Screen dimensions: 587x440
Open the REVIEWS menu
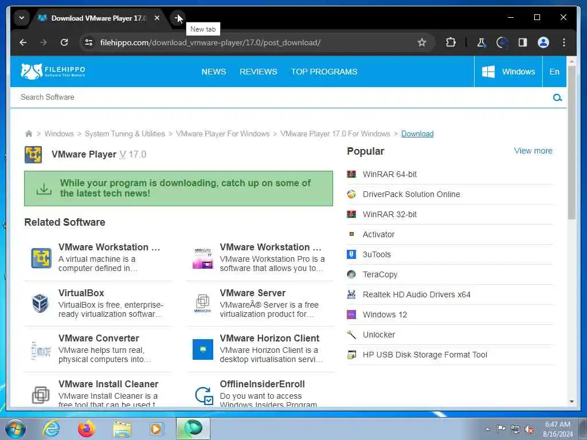259,72
